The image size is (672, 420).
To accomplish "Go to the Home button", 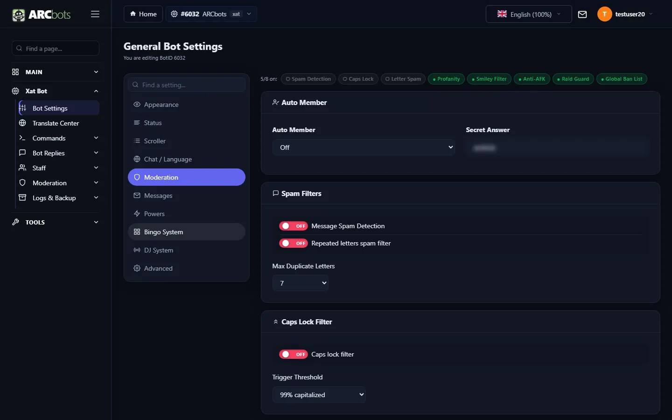I will point(143,14).
